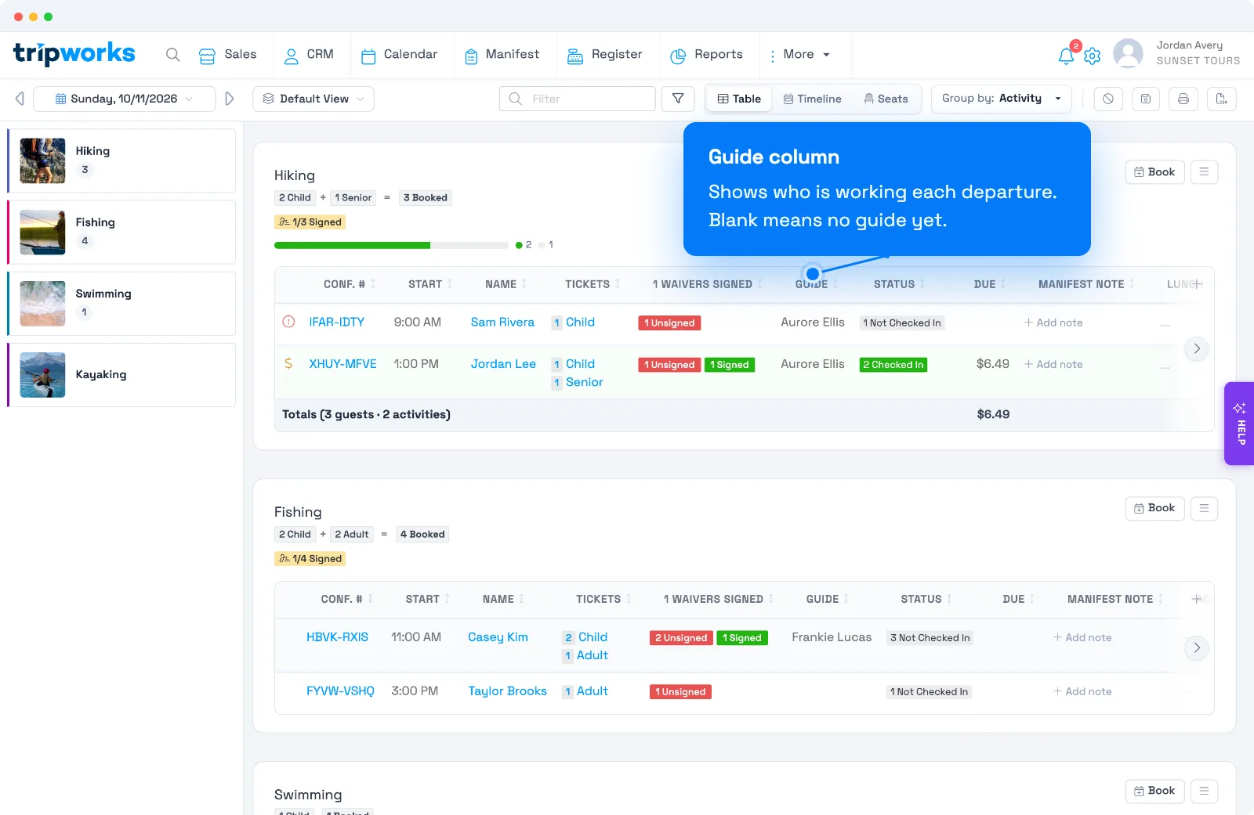Open the date picker Sunday, 10/11/2026
1254x815 pixels.
125,99
